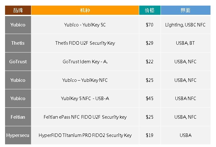
Task: Select the Hypersecu brand cell
Action: (18, 135)
